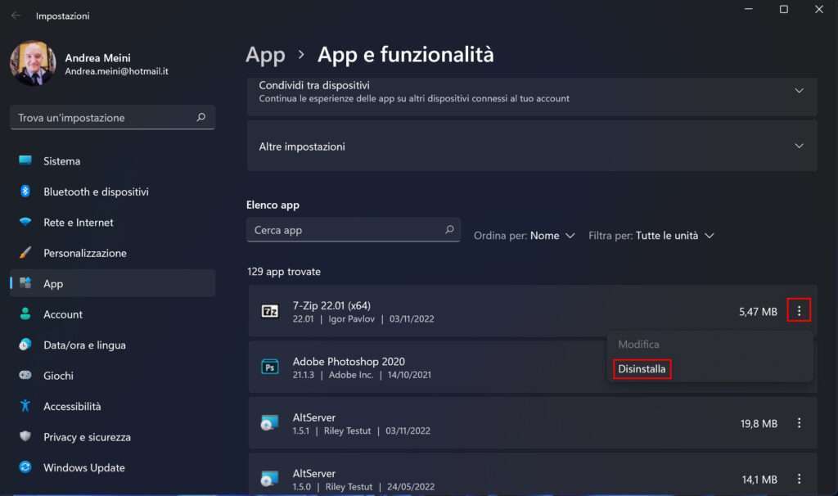Expand Altre impostazioni section
This screenshot has height=496, width=838.
(532, 146)
